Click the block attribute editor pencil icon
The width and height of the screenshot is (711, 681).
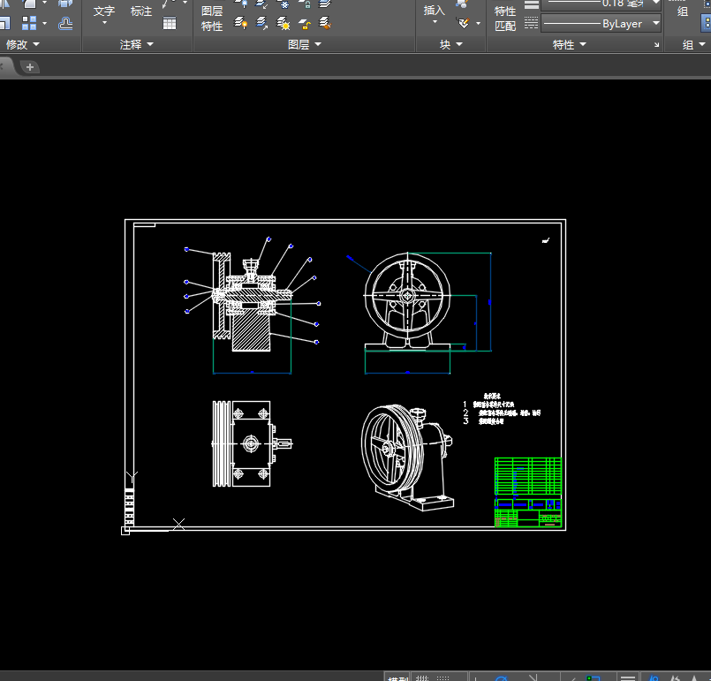[x=464, y=23]
